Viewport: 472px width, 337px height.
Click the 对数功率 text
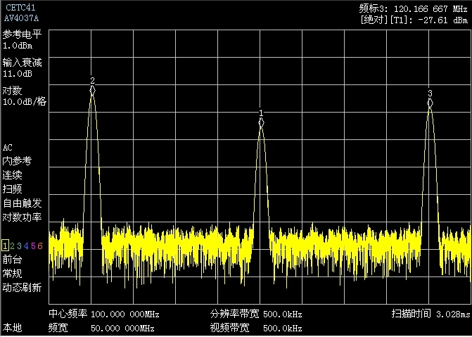(x=22, y=217)
